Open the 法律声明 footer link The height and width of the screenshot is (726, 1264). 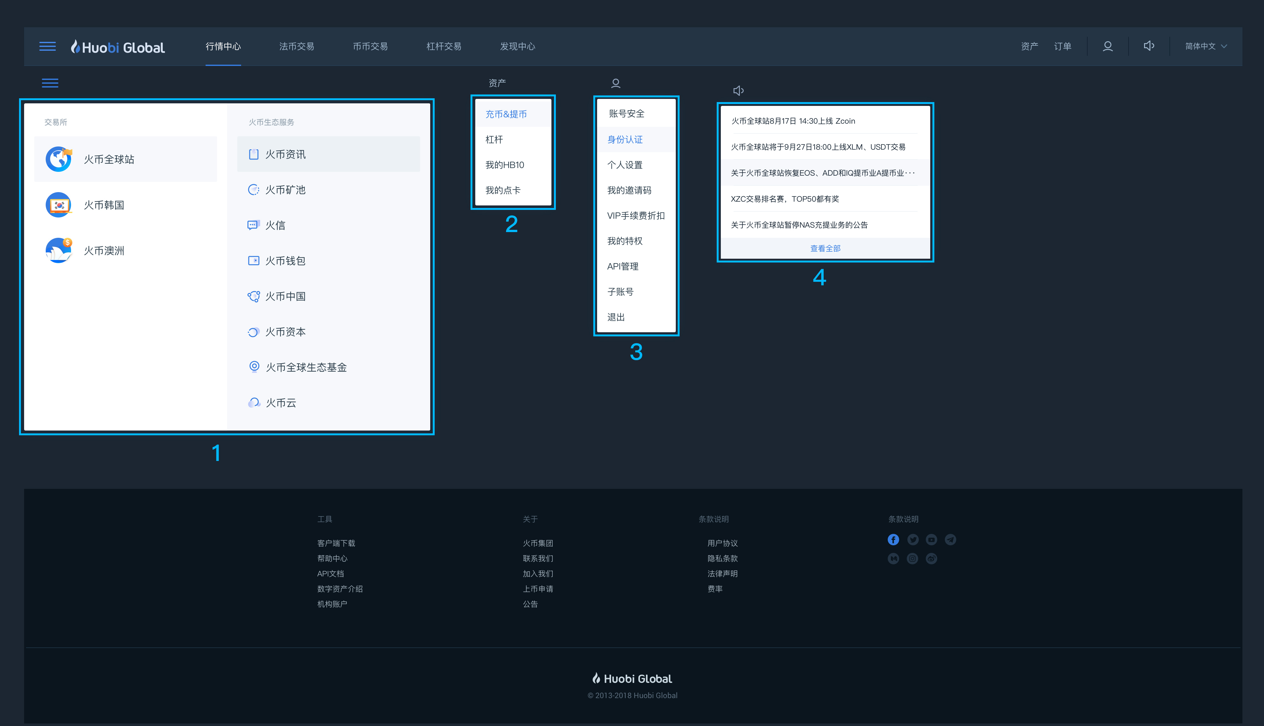point(722,574)
